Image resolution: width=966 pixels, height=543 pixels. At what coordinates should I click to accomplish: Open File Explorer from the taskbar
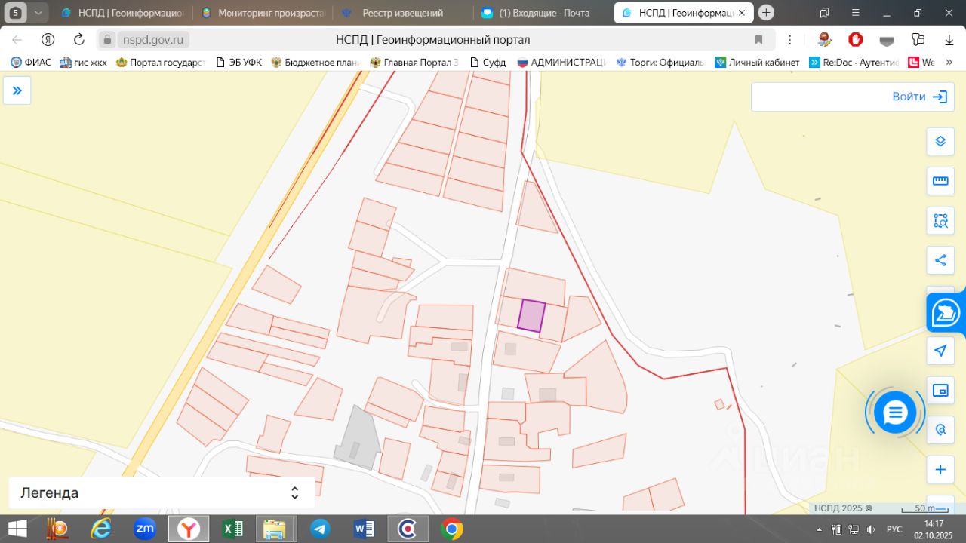(x=275, y=529)
